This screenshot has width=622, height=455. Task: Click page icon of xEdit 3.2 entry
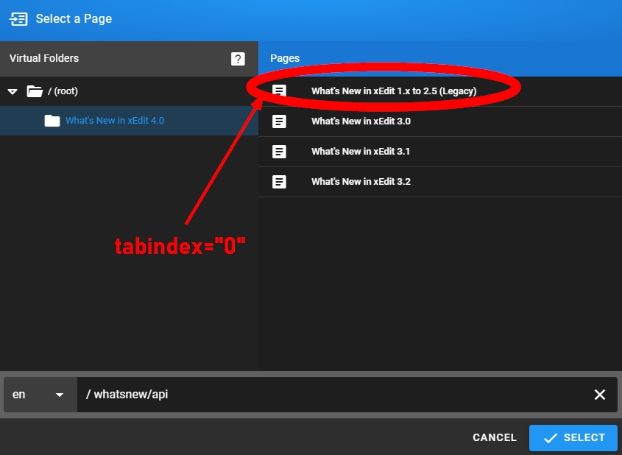point(279,182)
